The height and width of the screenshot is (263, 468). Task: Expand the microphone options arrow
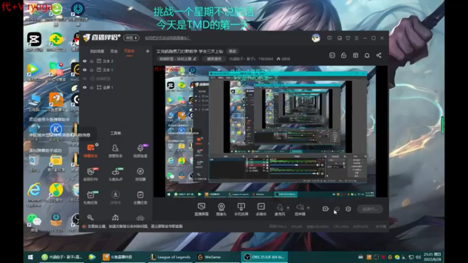pyautogui.click(x=288, y=207)
